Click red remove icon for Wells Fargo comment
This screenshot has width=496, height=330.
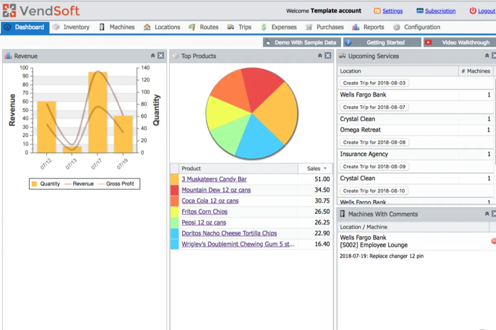(x=494, y=241)
